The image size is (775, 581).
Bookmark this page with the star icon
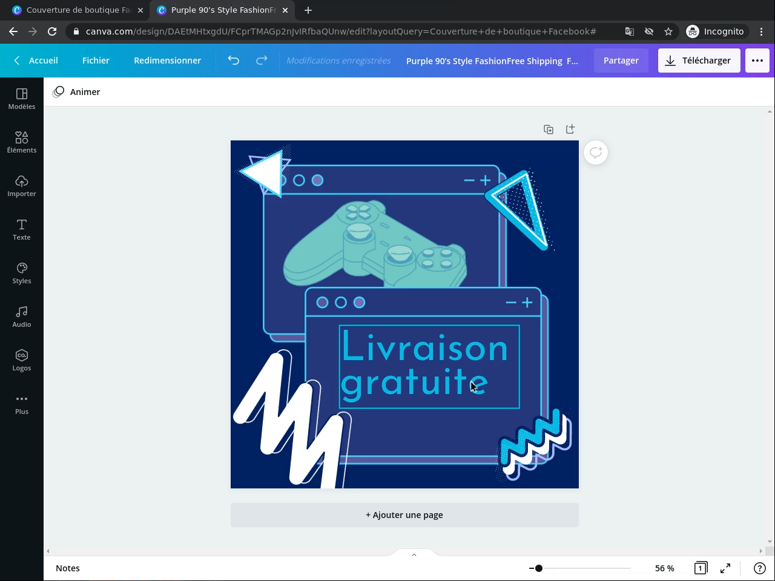coord(668,31)
